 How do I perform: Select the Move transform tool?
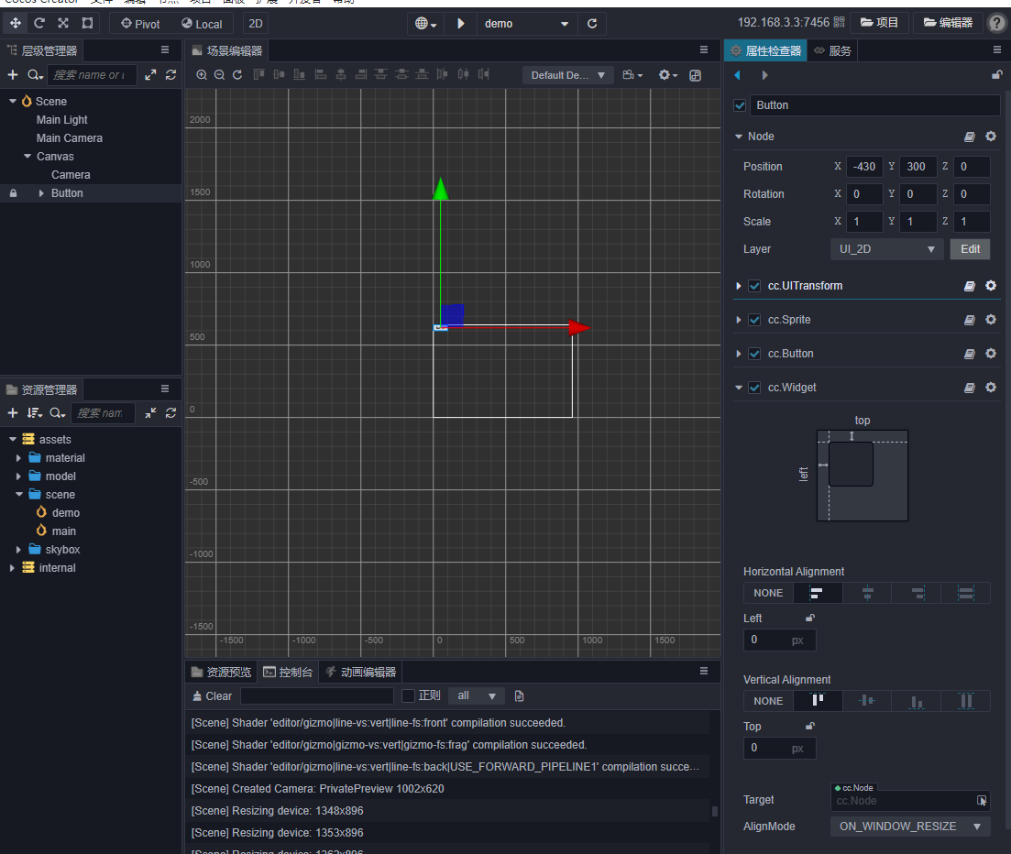16,23
